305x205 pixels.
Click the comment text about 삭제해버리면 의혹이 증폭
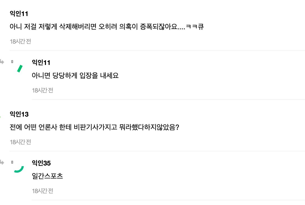click(107, 27)
